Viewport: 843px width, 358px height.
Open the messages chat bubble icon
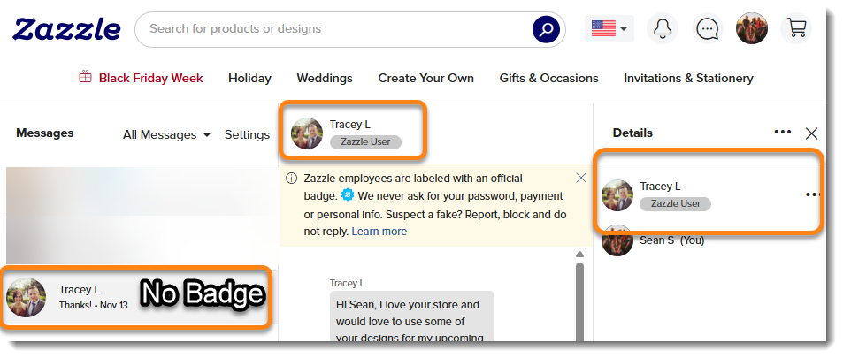click(706, 29)
